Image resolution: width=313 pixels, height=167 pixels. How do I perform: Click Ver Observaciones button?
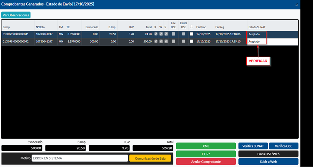pos(16,15)
